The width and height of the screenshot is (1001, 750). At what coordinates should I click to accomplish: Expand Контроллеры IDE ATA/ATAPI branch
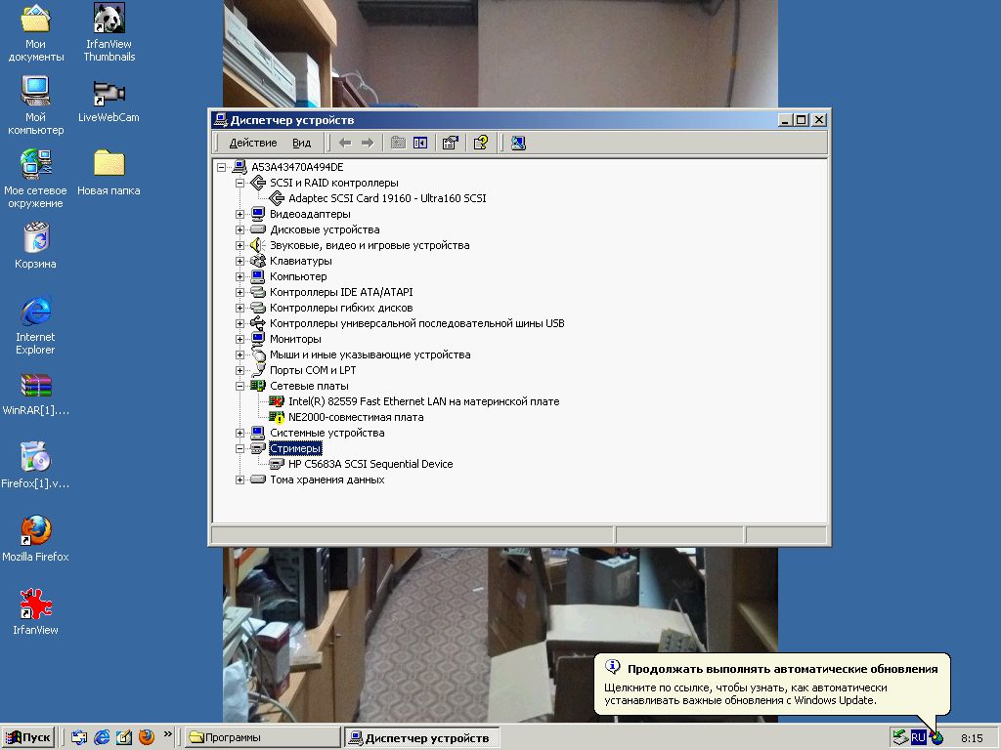pyautogui.click(x=240, y=292)
